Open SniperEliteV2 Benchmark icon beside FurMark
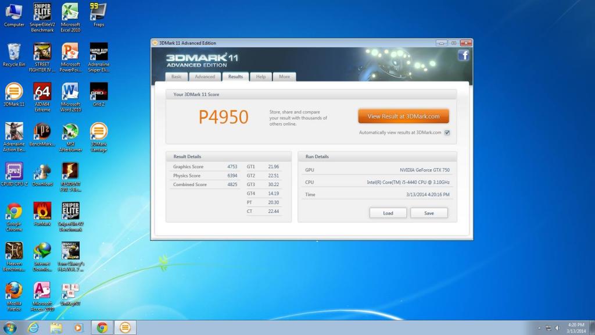595x335 pixels. [70, 217]
